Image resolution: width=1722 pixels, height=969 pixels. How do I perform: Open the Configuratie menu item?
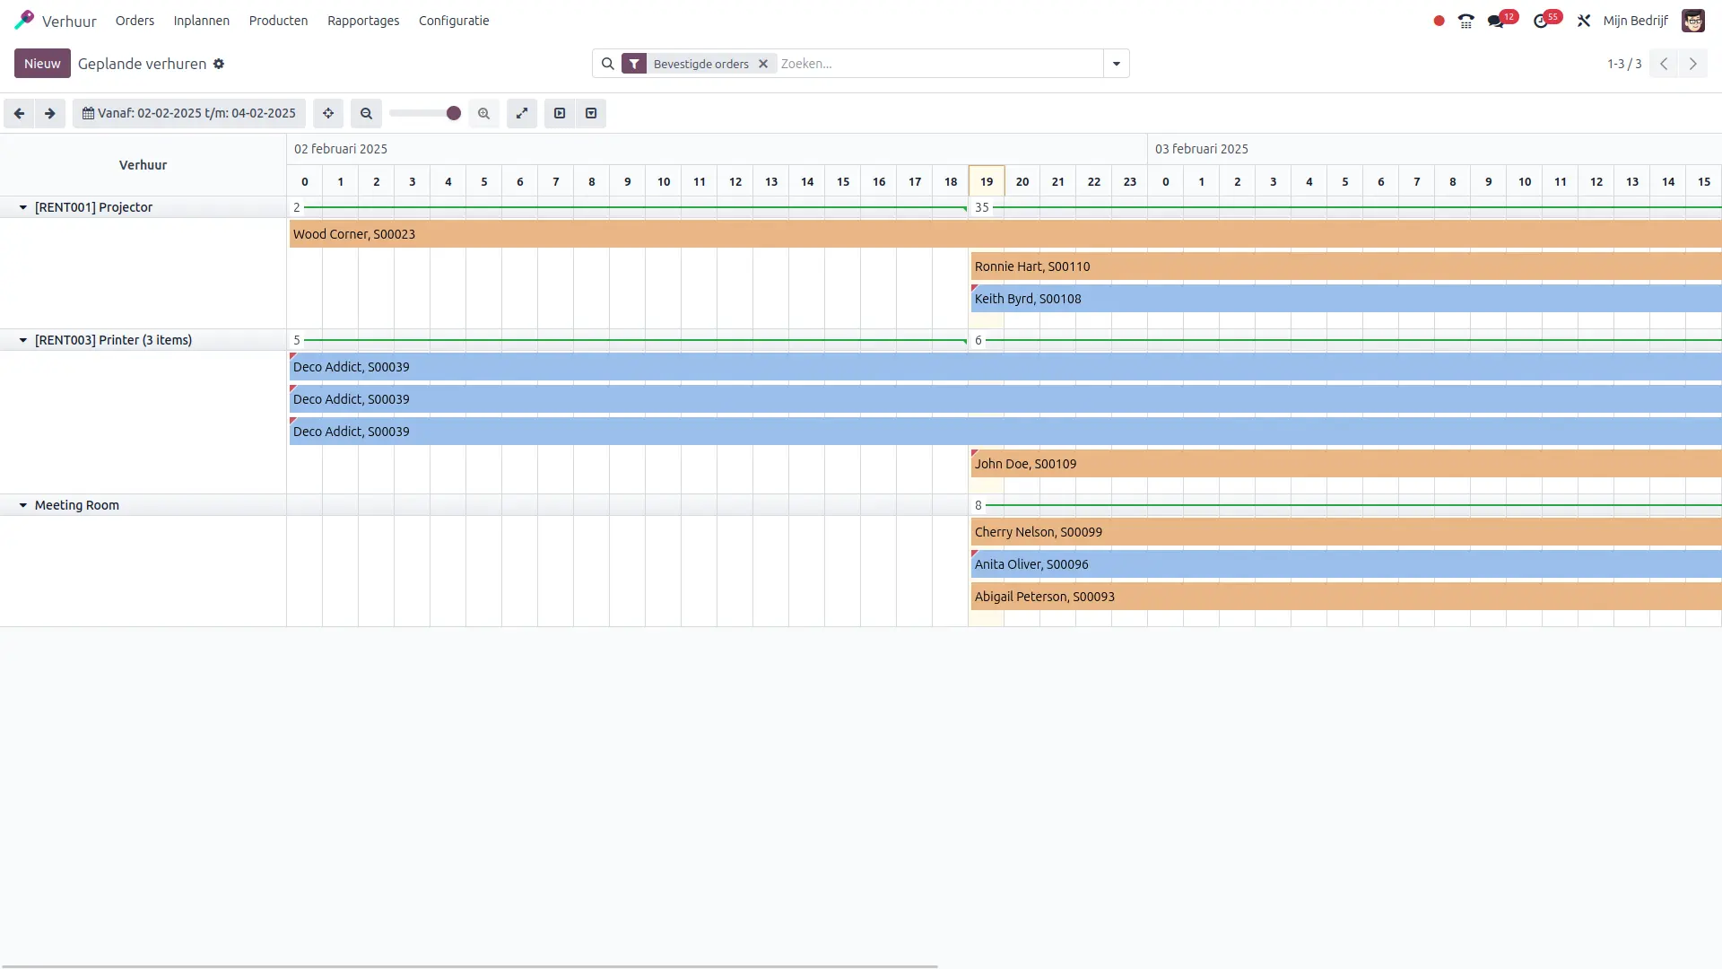pos(454,20)
